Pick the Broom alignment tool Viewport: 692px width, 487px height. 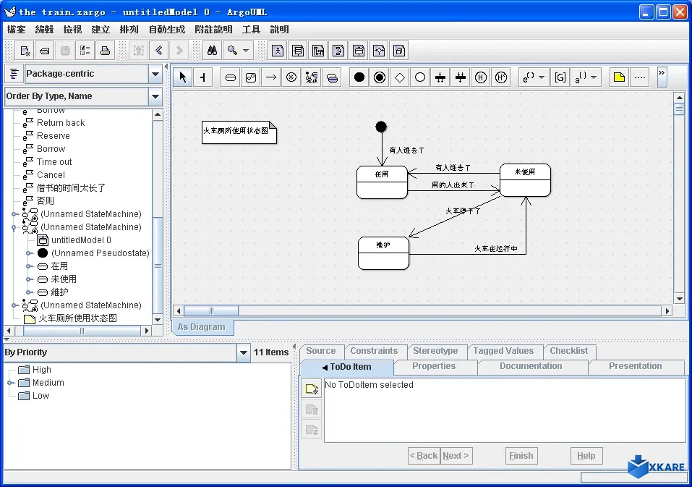[x=203, y=77]
